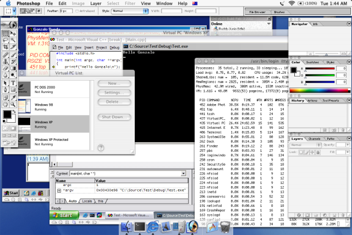Open the Navigator panel flyout menu
The image size is (352, 235).
349,24
